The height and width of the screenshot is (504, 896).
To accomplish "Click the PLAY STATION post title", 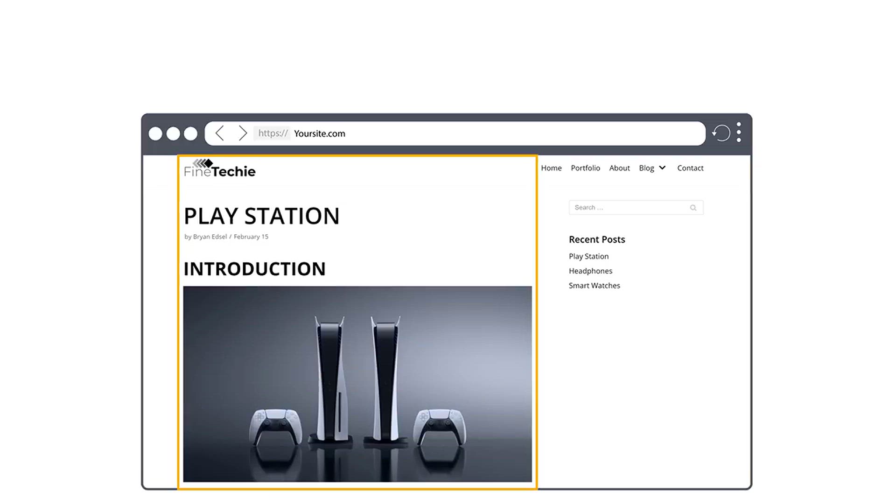I will pyautogui.click(x=261, y=216).
